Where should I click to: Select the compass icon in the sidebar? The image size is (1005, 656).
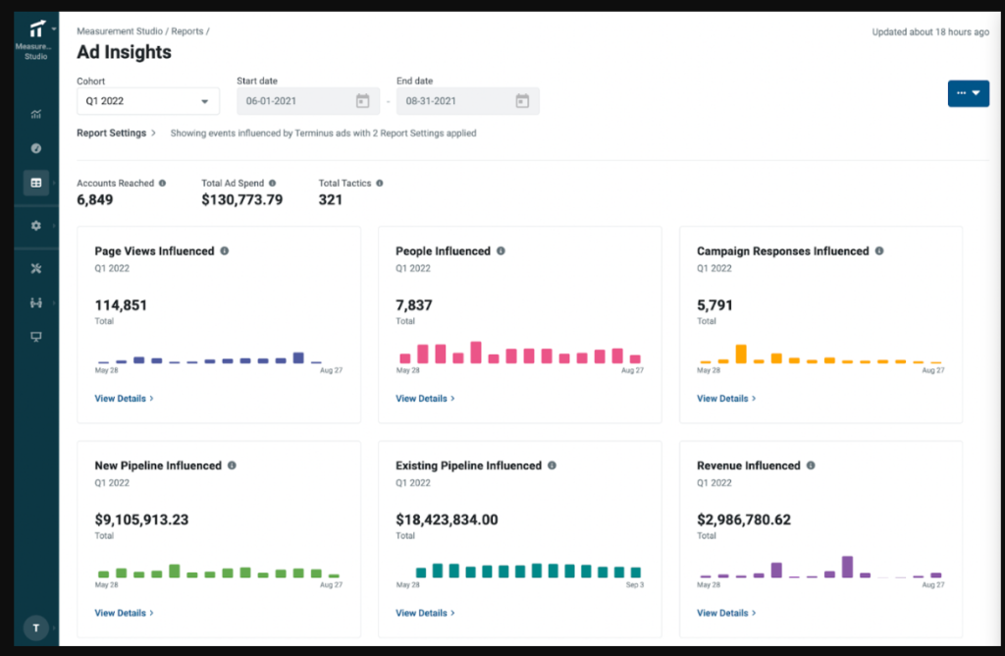(x=36, y=148)
